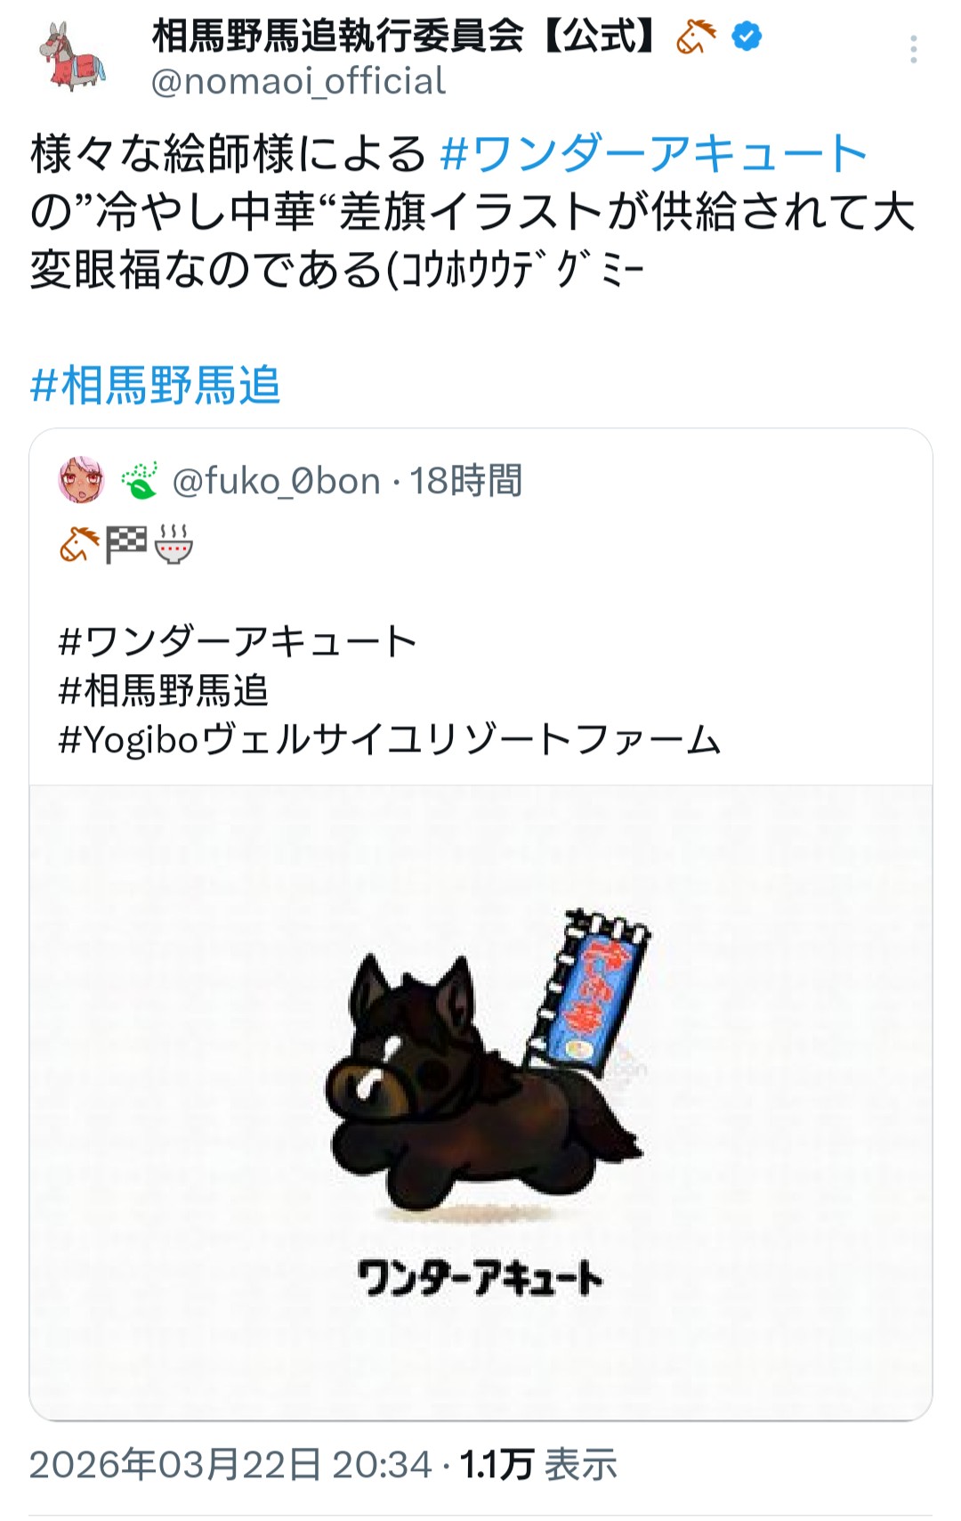Open the three-dot more options menu
This screenshot has height=1521, width=961.
tap(913, 50)
